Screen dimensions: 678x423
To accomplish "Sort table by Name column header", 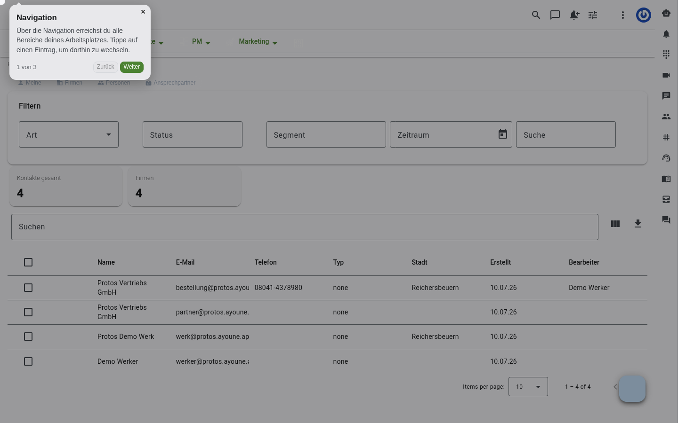I will (x=106, y=262).
